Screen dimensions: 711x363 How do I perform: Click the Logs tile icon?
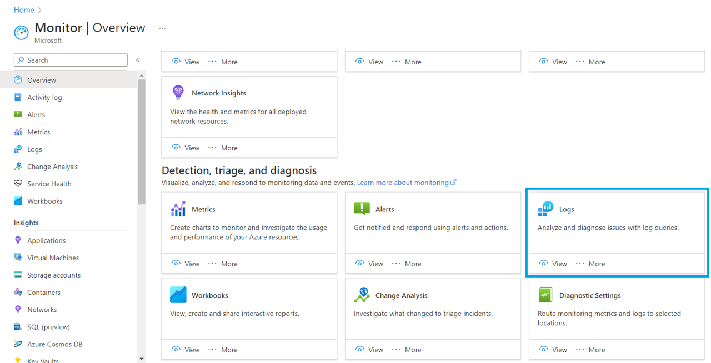pyautogui.click(x=545, y=209)
